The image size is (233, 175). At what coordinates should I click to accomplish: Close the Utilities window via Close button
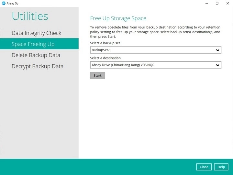[x=204, y=167]
